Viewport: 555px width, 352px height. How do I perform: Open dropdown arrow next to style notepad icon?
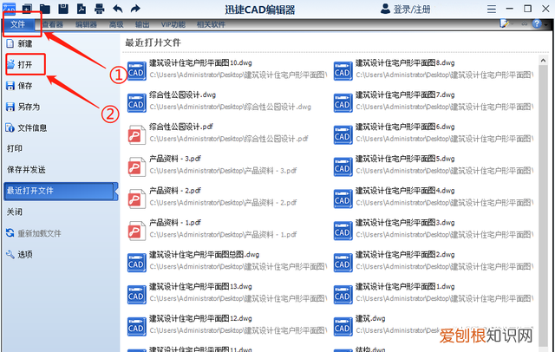pyautogui.click(x=513, y=24)
